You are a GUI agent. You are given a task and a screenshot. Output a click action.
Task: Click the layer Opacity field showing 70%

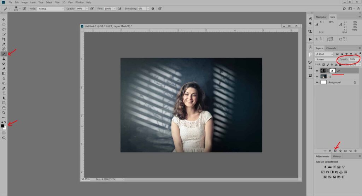[x=352, y=59]
